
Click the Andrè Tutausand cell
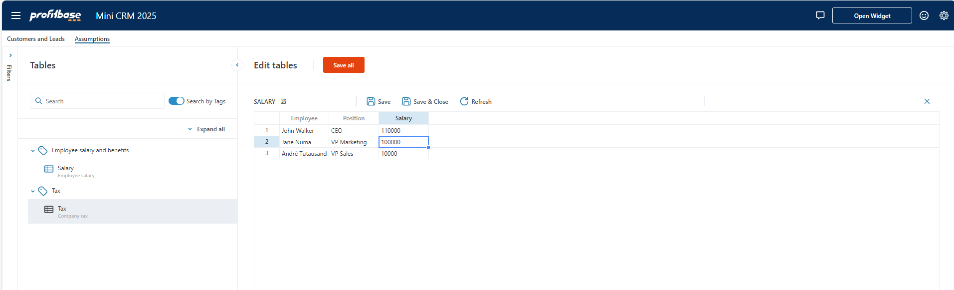click(304, 153)
